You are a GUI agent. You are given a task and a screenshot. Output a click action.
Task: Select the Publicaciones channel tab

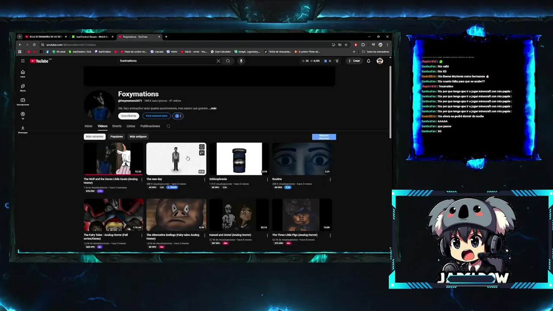pyautogui.click(x=150, y=126)
